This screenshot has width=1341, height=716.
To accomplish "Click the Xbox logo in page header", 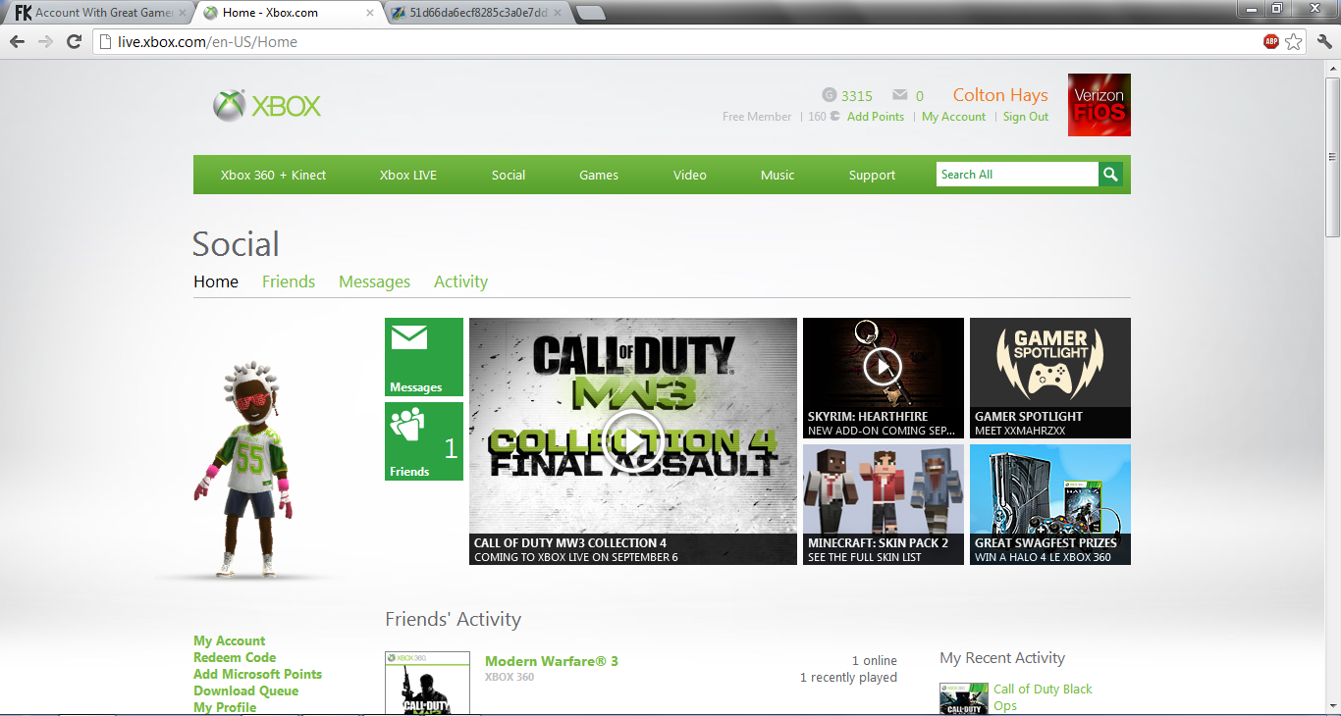I will click(267, 106).
